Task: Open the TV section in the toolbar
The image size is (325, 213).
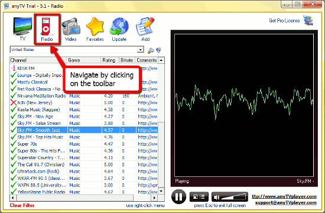Action: 22,28
